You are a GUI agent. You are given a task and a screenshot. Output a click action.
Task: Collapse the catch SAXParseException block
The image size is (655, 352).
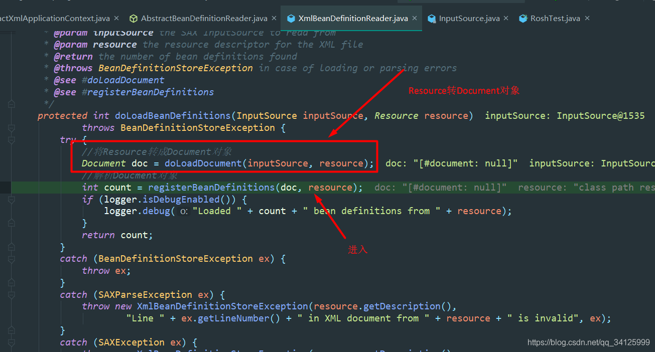pyautogui.click(x=12, y=295)
